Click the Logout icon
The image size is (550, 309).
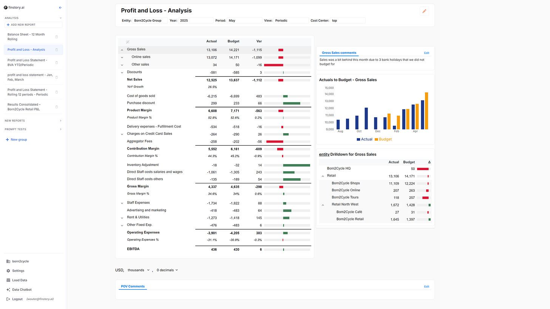pyautogui.click(x=8, y=299)
